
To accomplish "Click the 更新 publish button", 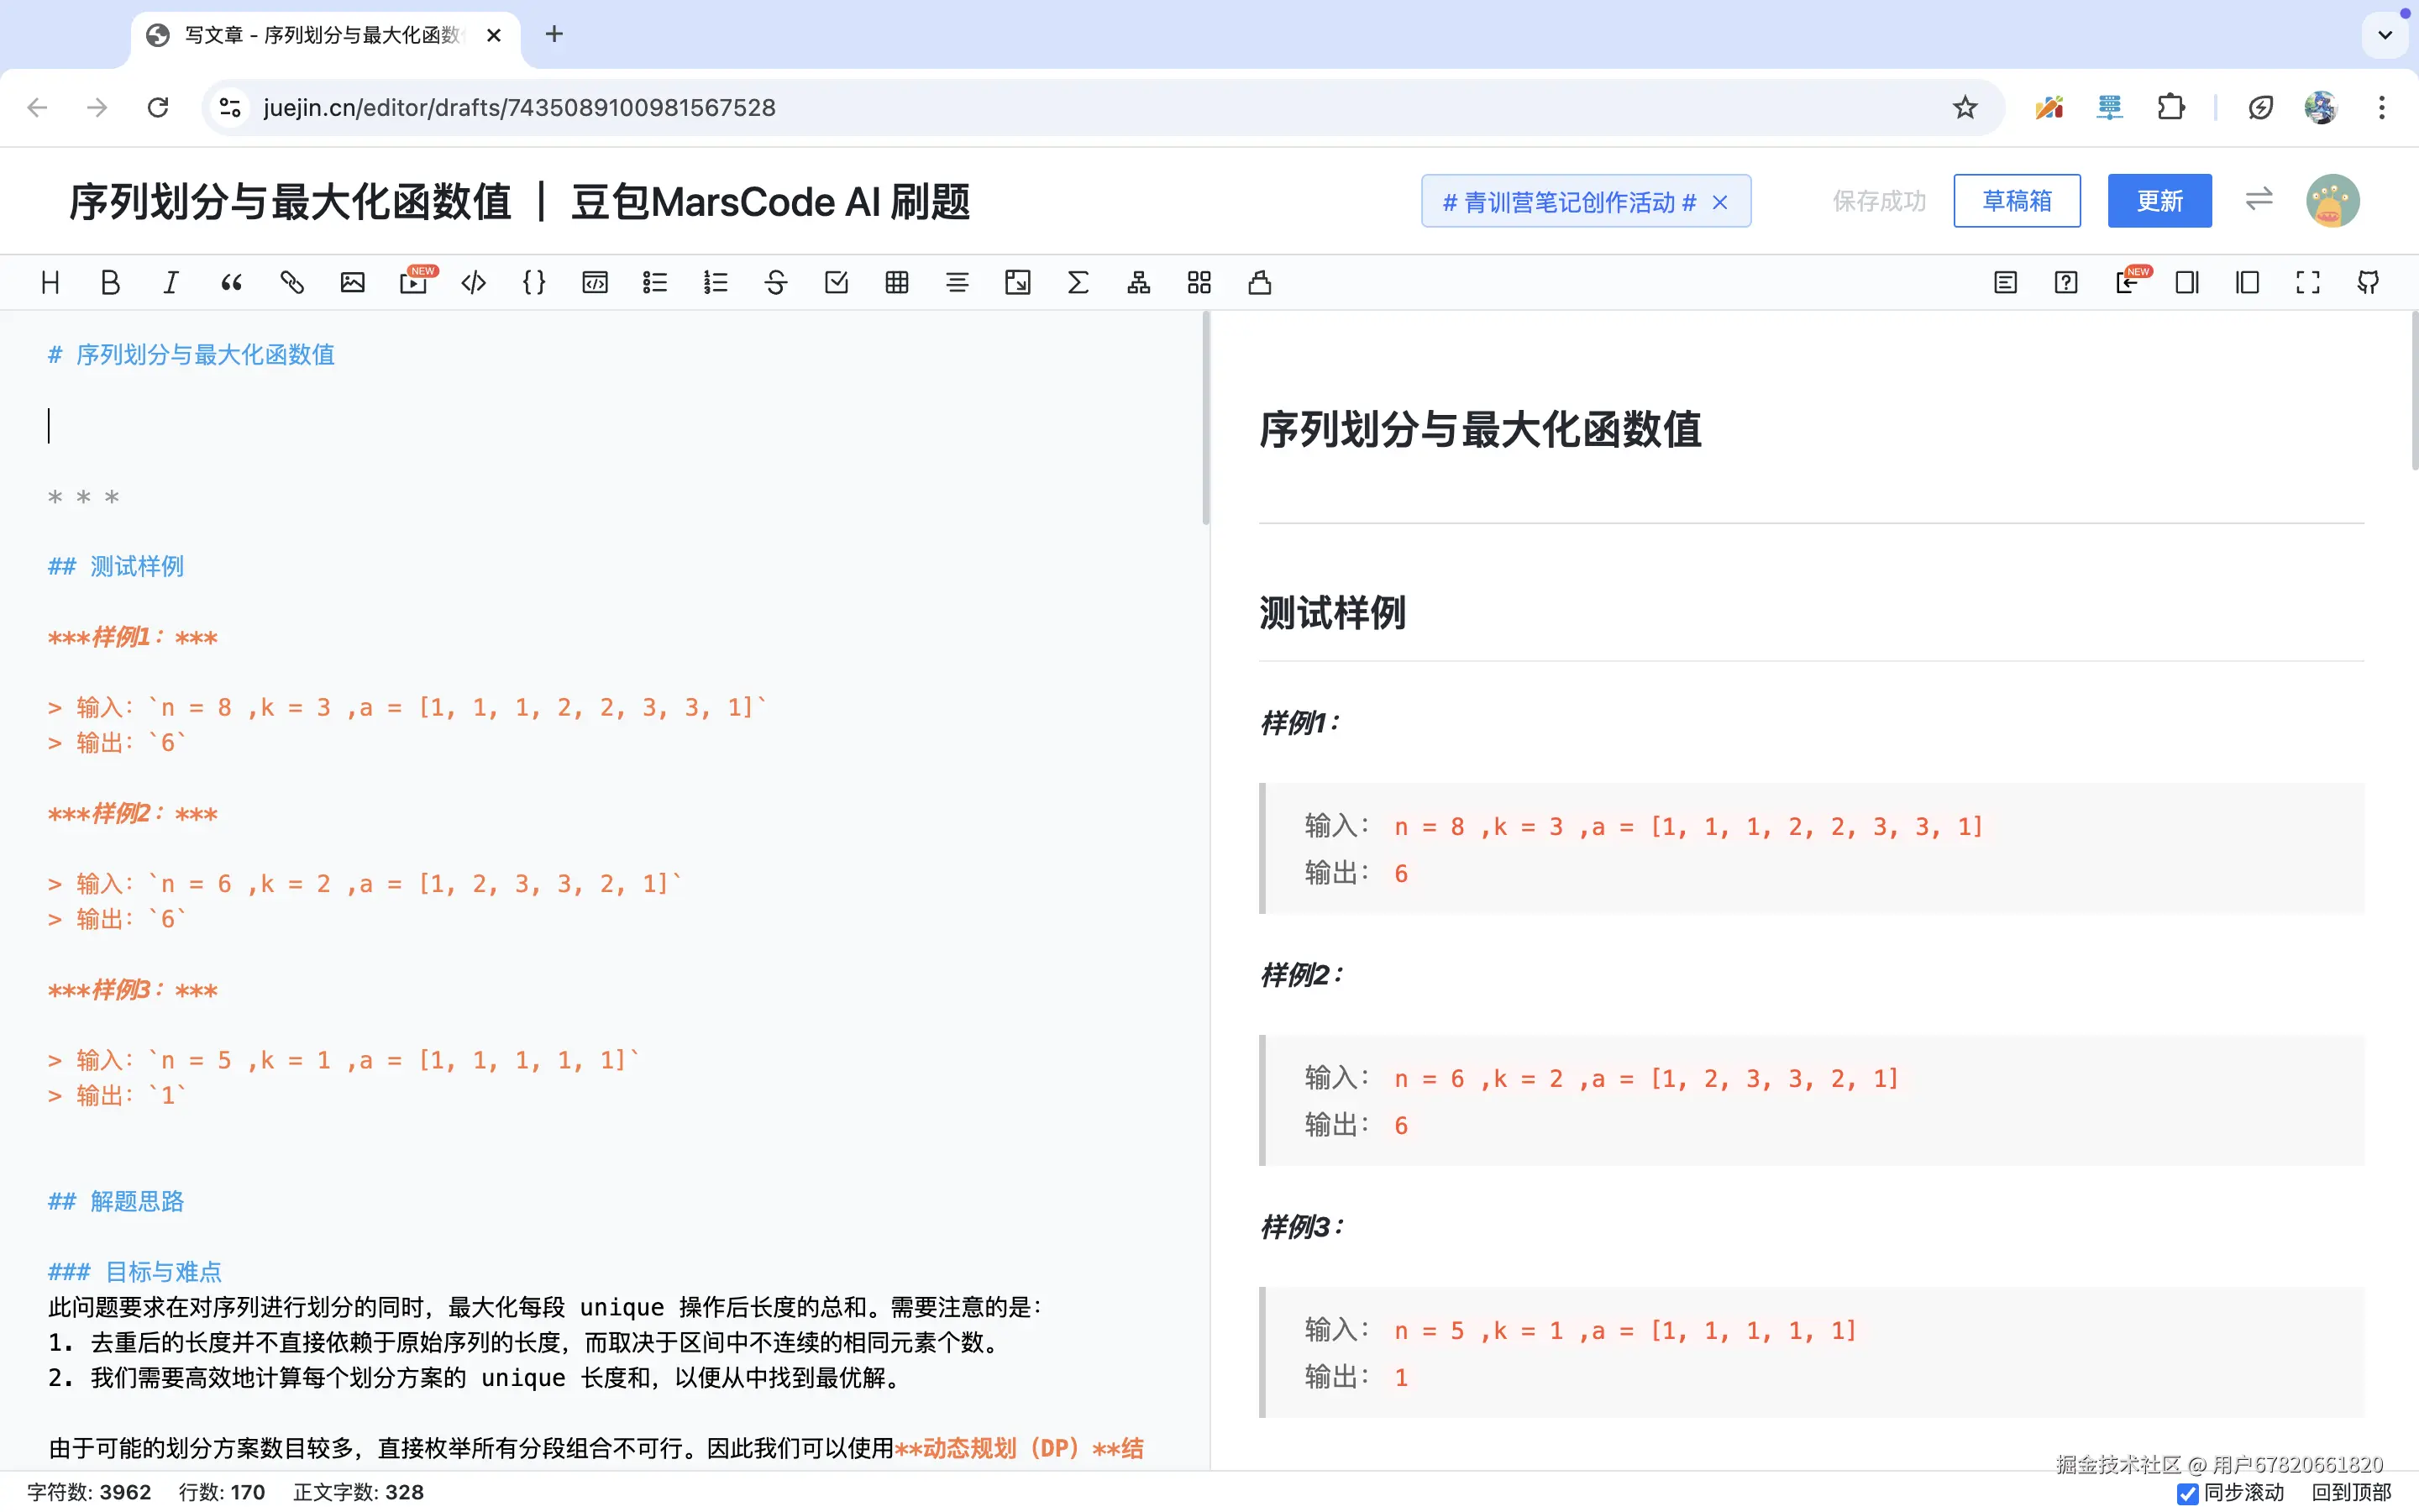I will (2160, 201).
